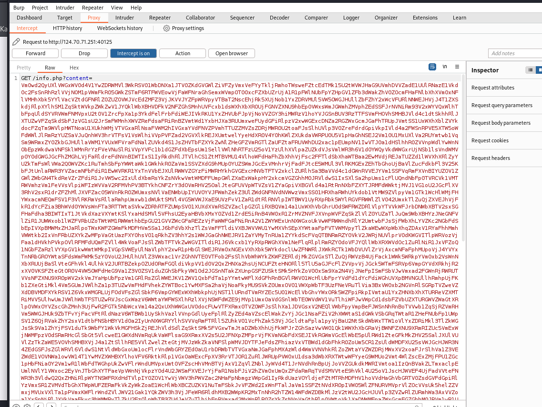Open the HTTP history sub-tab
Image resolution: width=542 pixels, height=407 pixels.
[67, 28]
